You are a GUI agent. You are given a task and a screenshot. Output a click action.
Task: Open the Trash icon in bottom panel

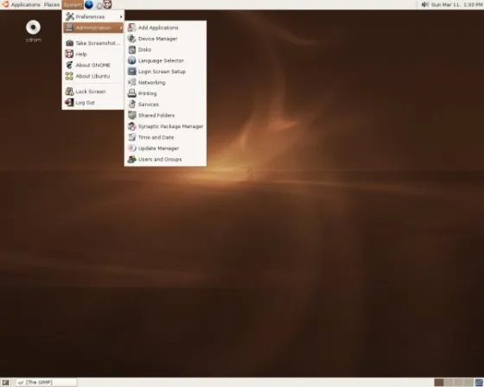click(479, 383)
